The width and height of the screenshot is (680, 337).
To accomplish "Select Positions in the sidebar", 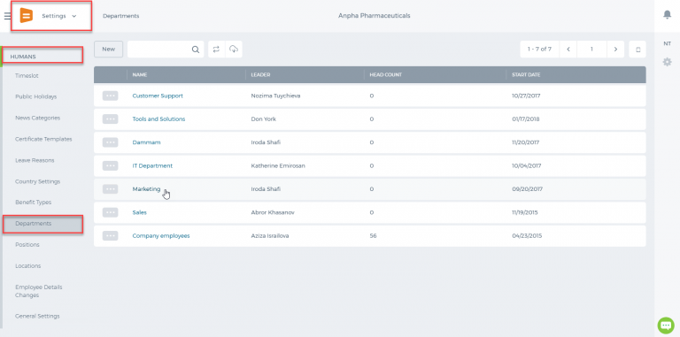I will 27,245.
